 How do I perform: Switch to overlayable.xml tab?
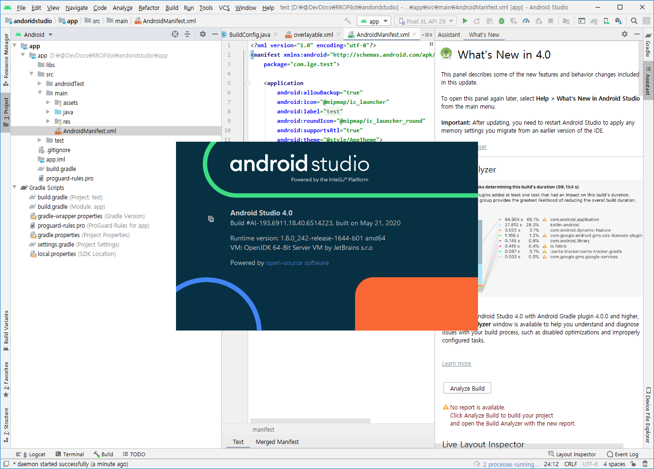(313, 34)
